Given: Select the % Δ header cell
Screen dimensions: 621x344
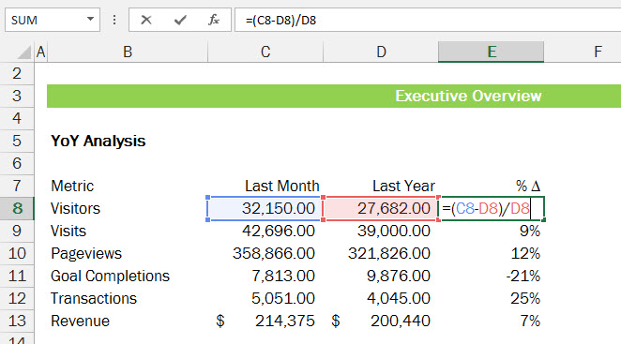Looking at the screenshot, I should [492, 186].
